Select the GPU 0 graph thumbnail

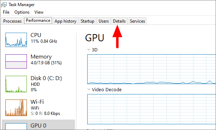[x=16, y=126]
